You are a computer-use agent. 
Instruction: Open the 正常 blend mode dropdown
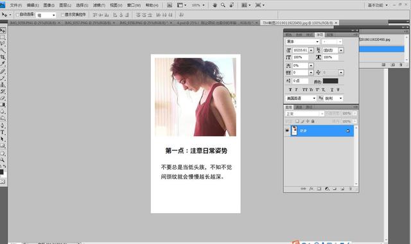[x=305, y=114]
